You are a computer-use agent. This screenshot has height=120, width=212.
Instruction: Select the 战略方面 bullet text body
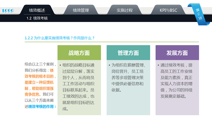(78, 87)
